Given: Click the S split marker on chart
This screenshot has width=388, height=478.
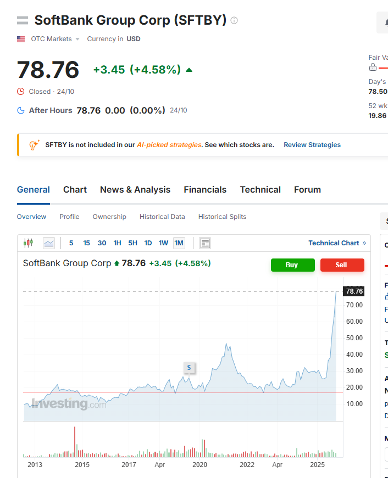Looking at the screenshot, I should [x=189, y=368].
